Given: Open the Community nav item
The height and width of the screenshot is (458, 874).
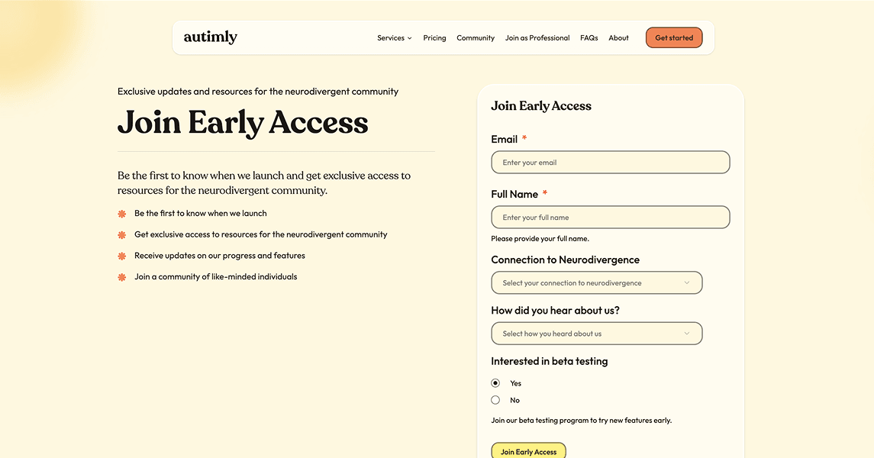Looking at the screenshot, I should [476, 38].
